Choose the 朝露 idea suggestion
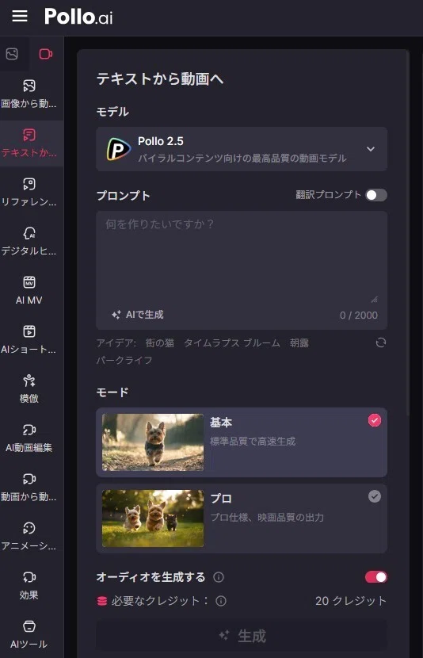Image resolution: width=423 pixels, height=658 pixels. (x=299, y=342)
